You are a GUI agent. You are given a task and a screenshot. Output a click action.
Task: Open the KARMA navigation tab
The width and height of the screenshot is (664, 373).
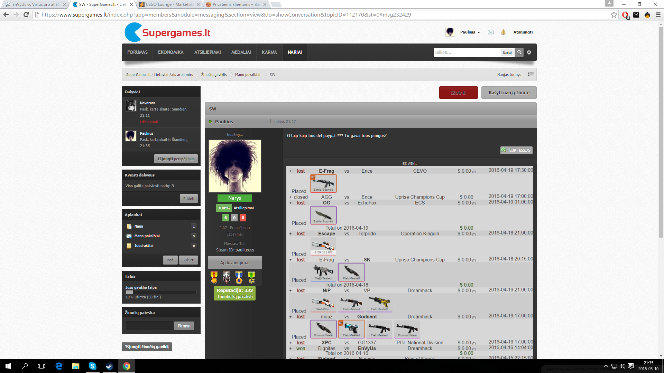(269, 52)
